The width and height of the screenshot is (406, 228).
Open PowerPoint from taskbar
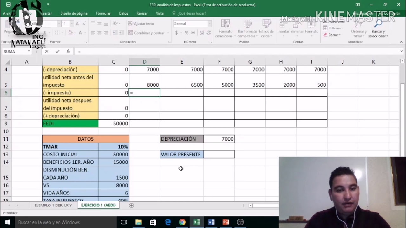coord(226,222)
